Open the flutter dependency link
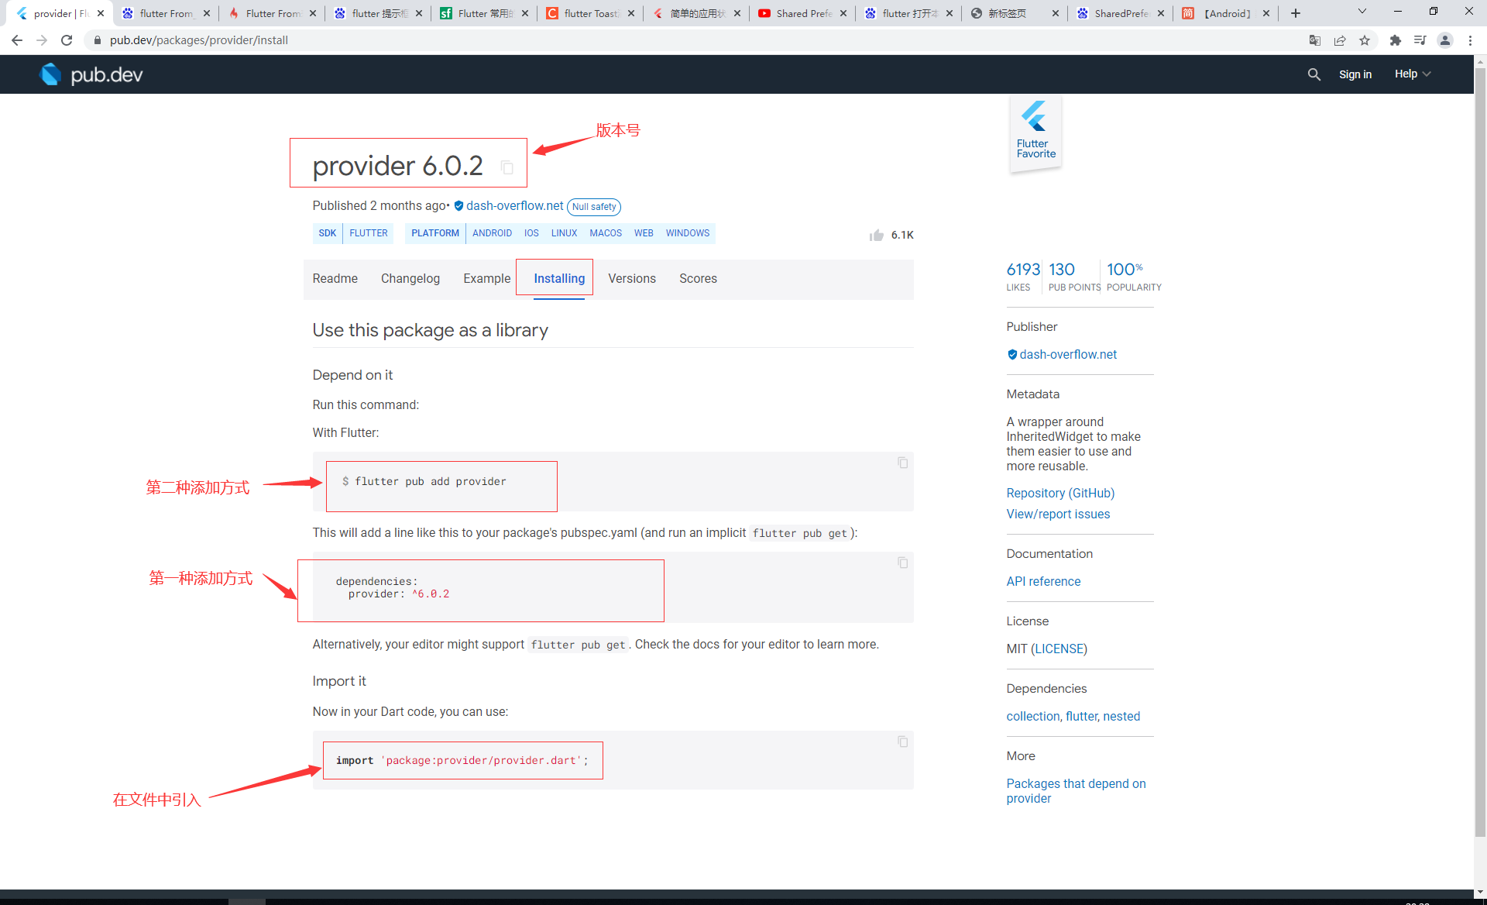 click(1081, 717)
